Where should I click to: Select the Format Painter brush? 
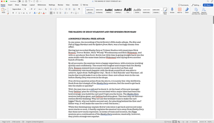tap(8, 13)
